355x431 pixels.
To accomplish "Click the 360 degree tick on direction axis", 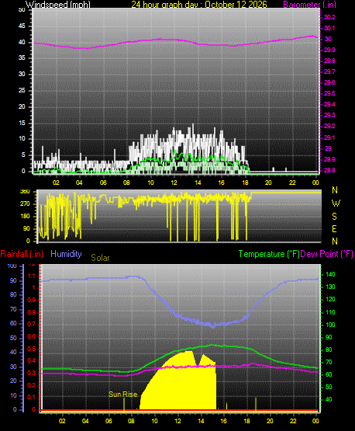I will pos(25,192).
